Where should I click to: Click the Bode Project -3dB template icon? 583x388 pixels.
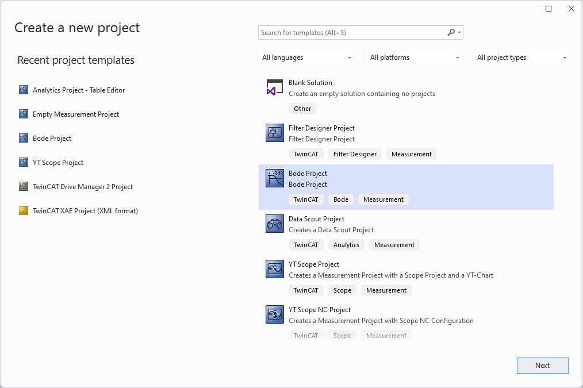point(275,178)
